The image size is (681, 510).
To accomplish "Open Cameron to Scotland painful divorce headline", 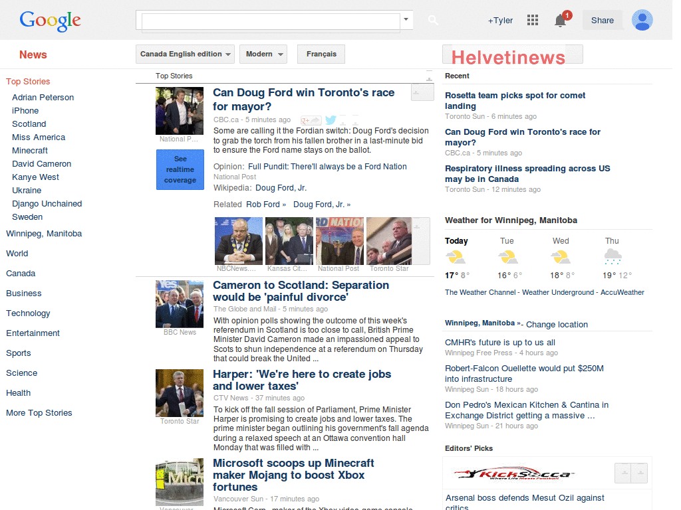I will point(301,291).
